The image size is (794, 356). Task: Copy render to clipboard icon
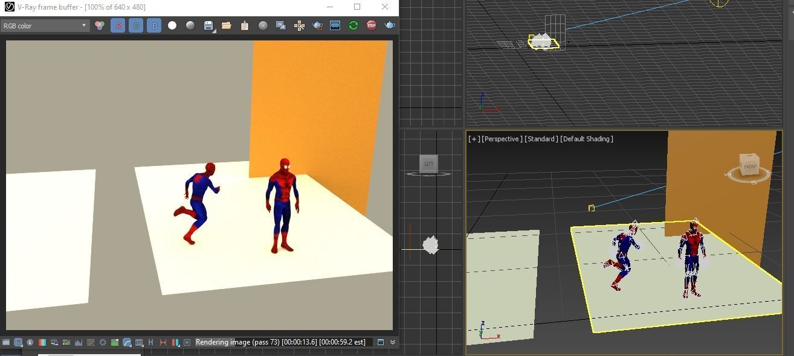245,25
